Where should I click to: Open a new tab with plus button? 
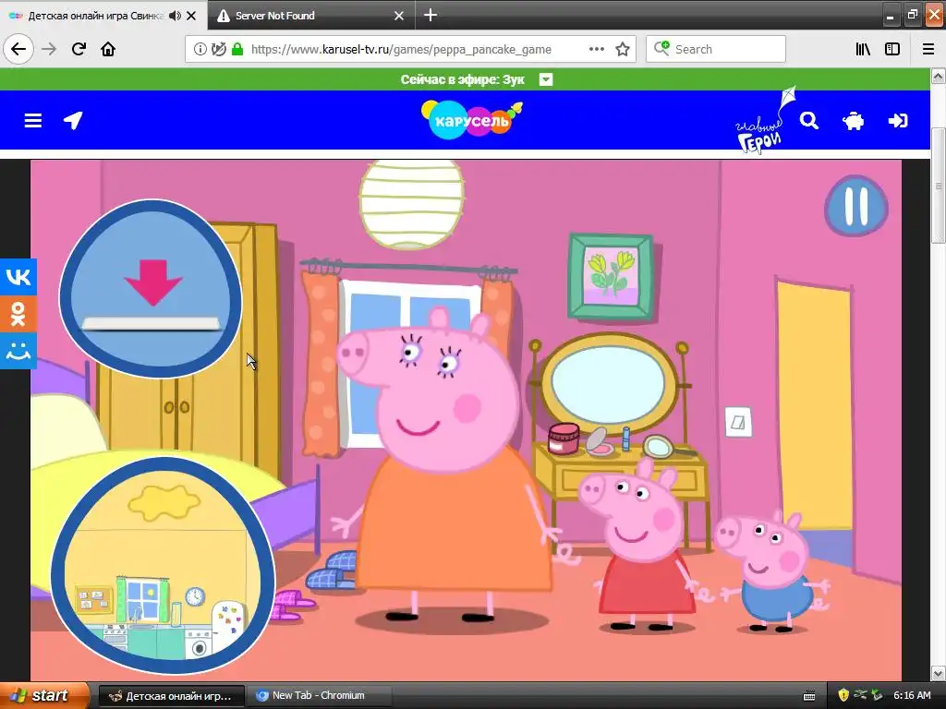click(x=431, y=15)
